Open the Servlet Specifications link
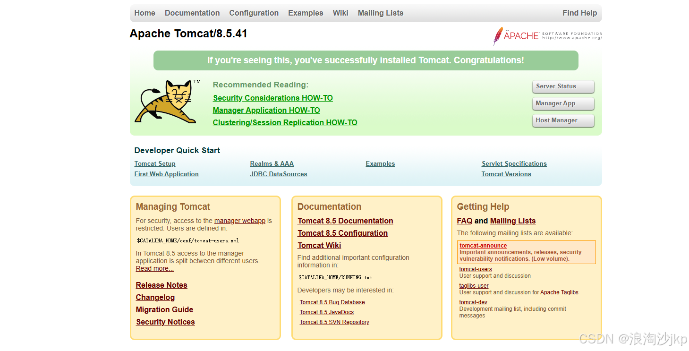Screen dimensions: 689x351 tap(514, 164)
